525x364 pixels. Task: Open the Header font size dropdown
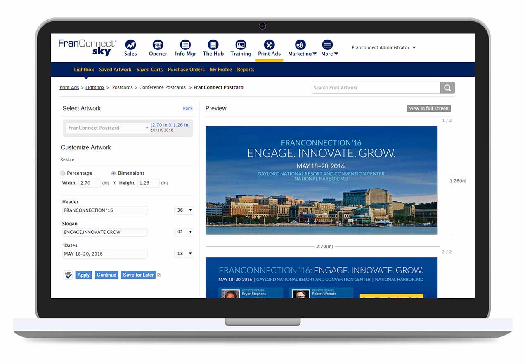[x=184, y=210]
